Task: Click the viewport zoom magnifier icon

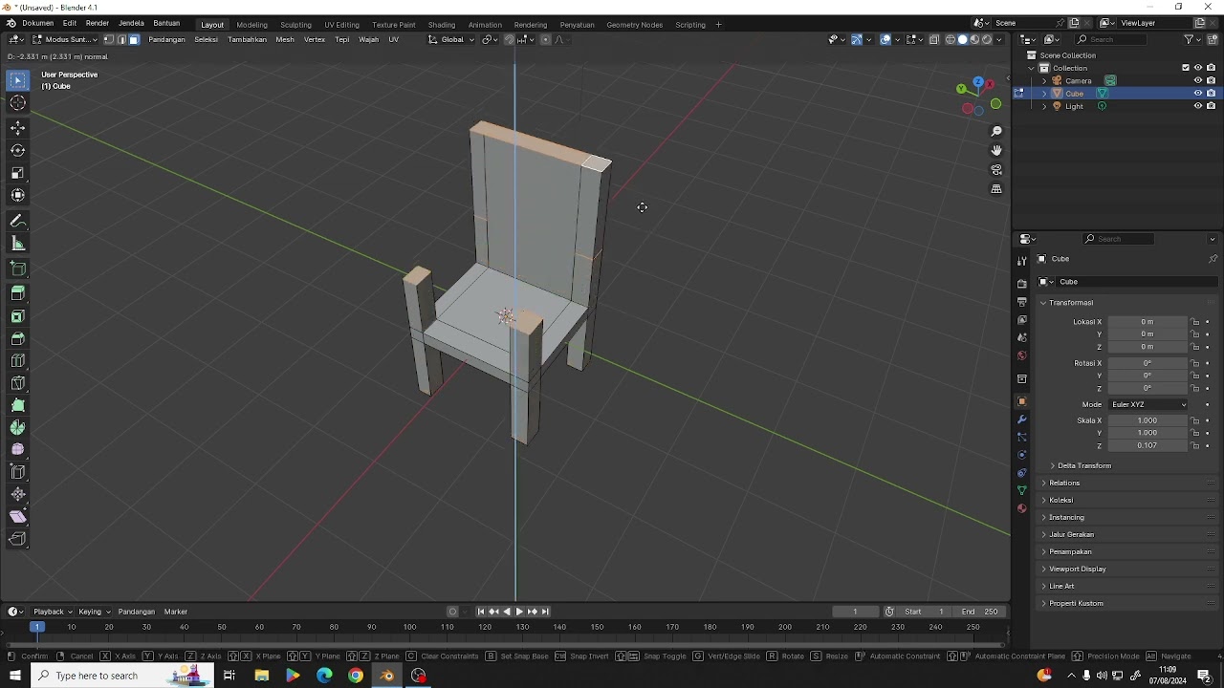Action: click(996, 131)
